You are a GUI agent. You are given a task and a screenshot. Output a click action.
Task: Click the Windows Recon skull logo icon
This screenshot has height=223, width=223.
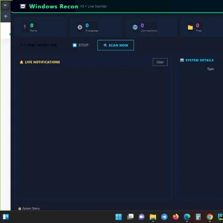click(23, 6)
